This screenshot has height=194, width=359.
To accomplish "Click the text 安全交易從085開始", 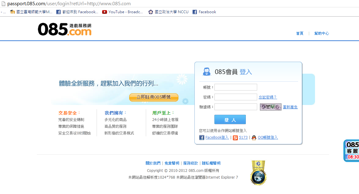I will (x=74, y=133).
